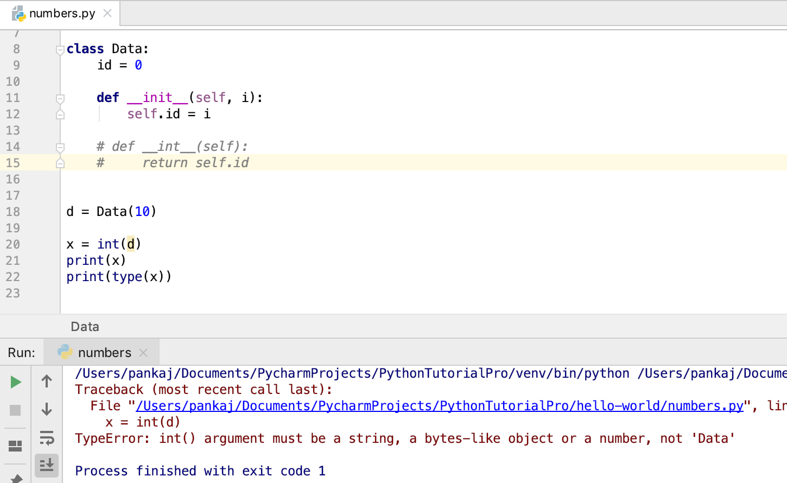Click the Python icon on the numbers run tab

click(x=65, y=352)
